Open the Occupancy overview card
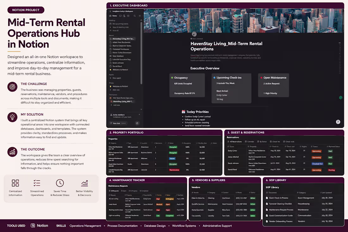The height and width of the screenshot is (232, 348). click(x=187, y=85)
